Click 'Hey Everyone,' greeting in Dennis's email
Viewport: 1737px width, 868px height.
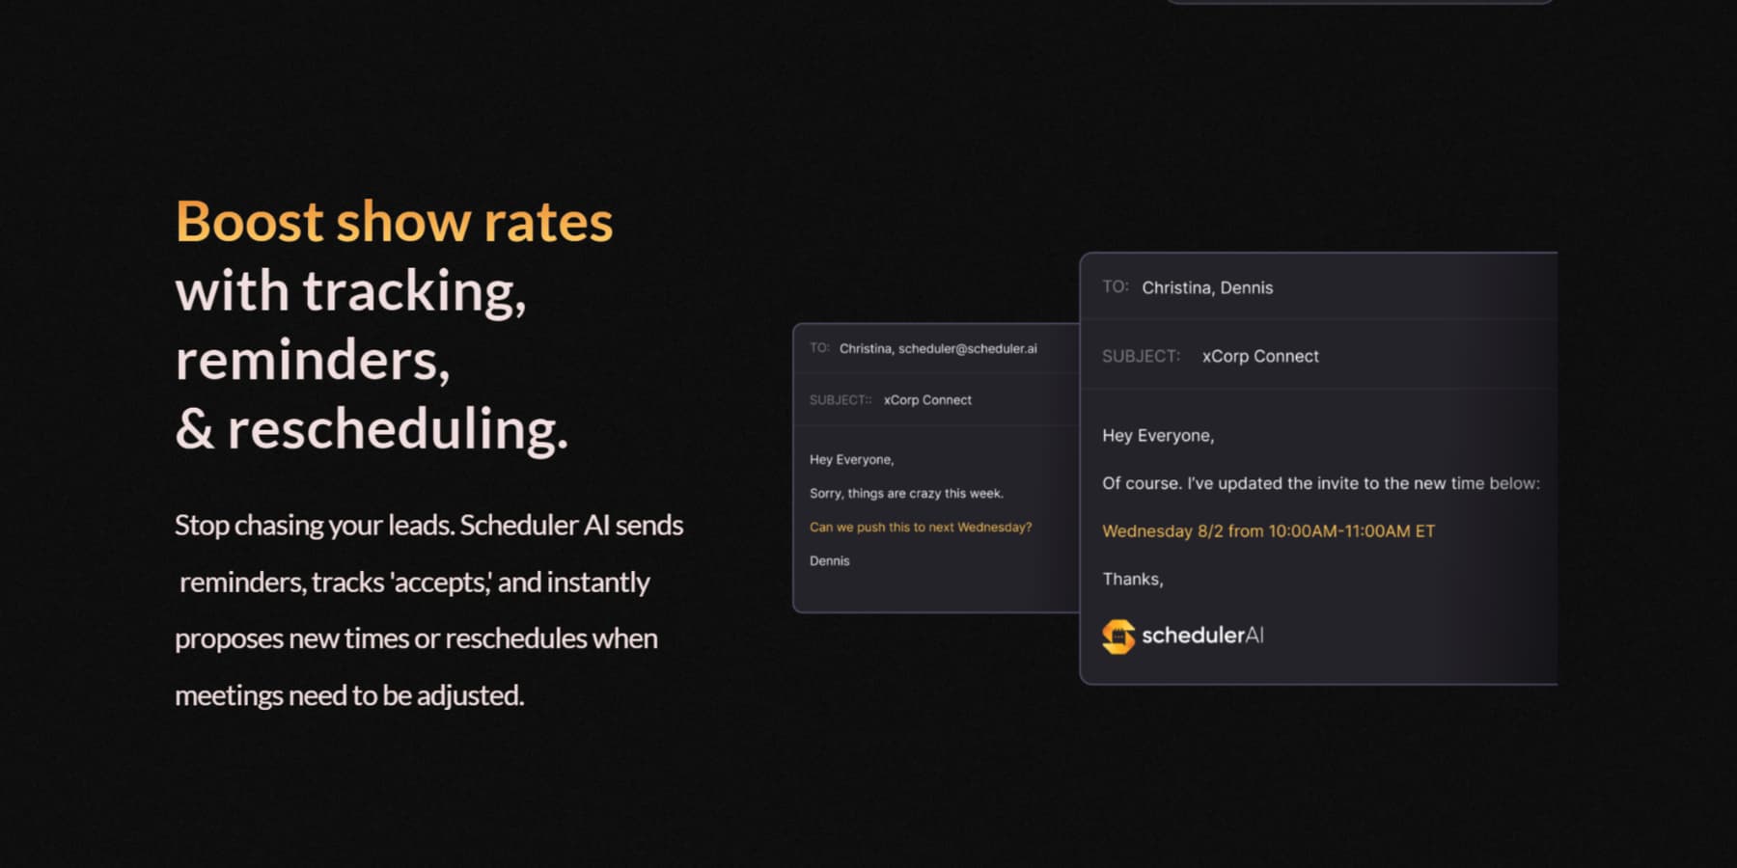pos(851,460)
